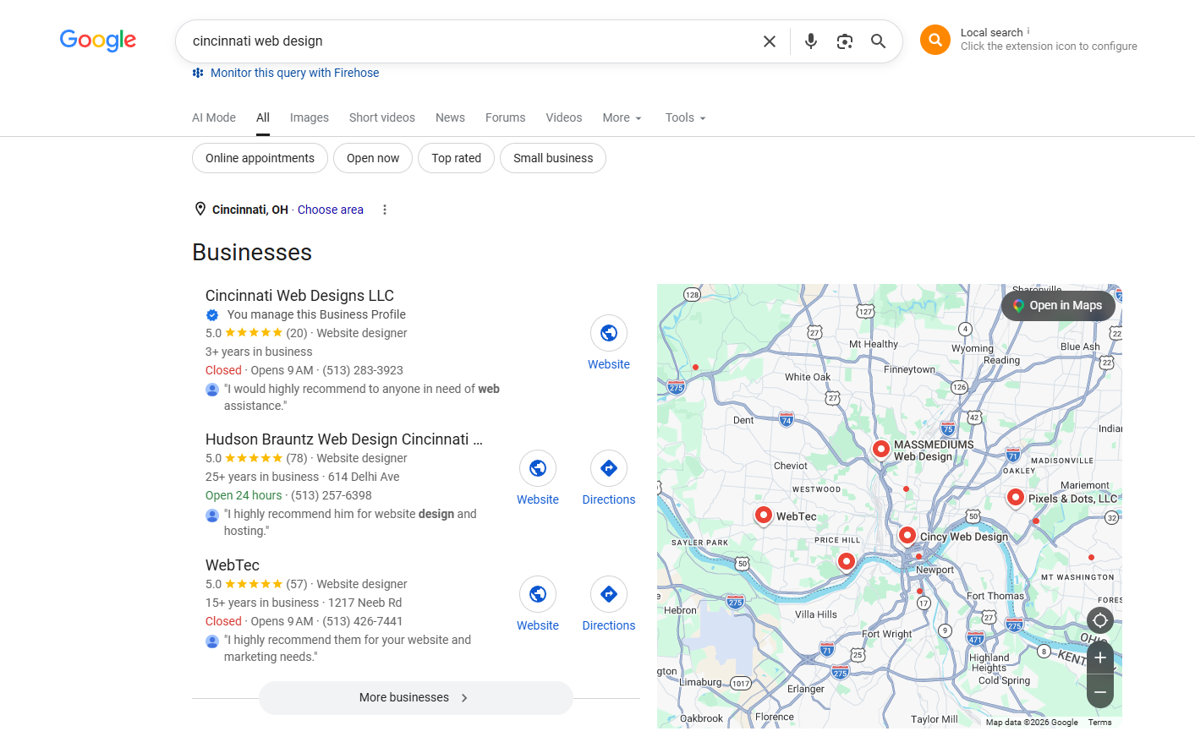1195x753 pixels.
Task: Click the Open 24 hours status text
Action: point(244,495)
